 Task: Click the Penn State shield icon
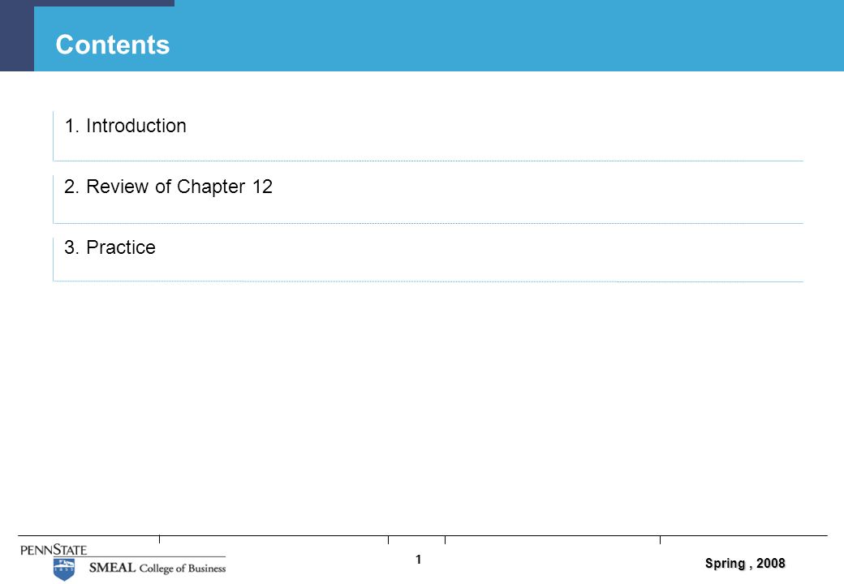pyautogui.click(x=64, y=569)
